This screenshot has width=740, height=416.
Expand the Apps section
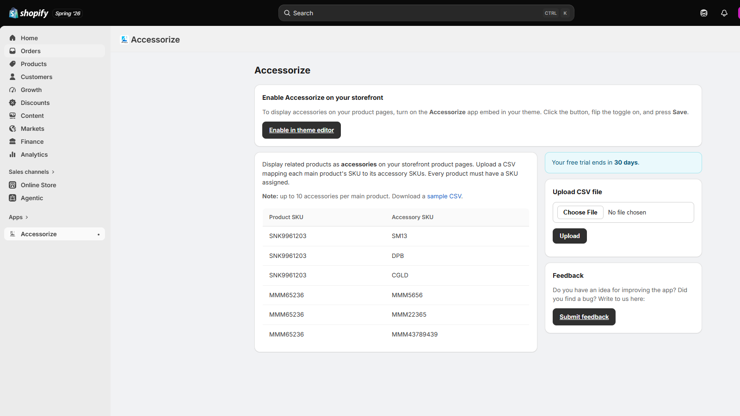pos(18,217)
